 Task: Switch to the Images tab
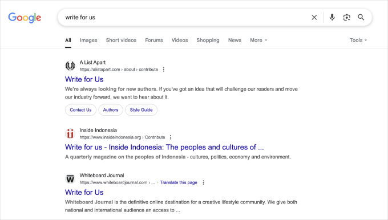pyautogui.click(x=88, y=40)
